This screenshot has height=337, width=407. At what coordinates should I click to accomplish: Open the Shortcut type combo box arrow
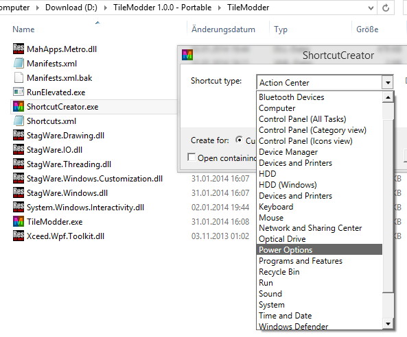tap(388, 83)
